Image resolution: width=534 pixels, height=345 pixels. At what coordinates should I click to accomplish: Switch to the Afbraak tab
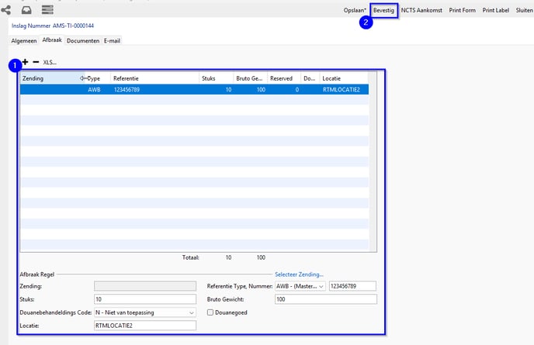52,40
